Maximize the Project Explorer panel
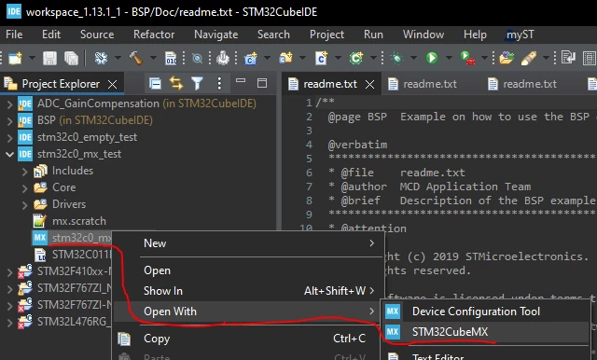 [262, 83]
